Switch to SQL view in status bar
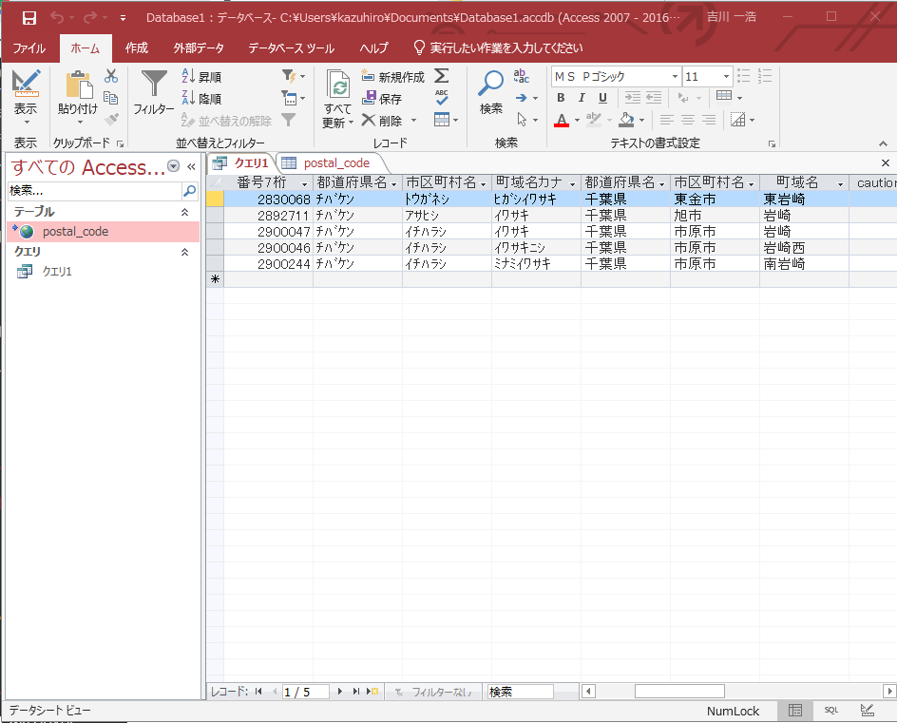Viewport: 897px width, 723px height. (x=830, y=711)
